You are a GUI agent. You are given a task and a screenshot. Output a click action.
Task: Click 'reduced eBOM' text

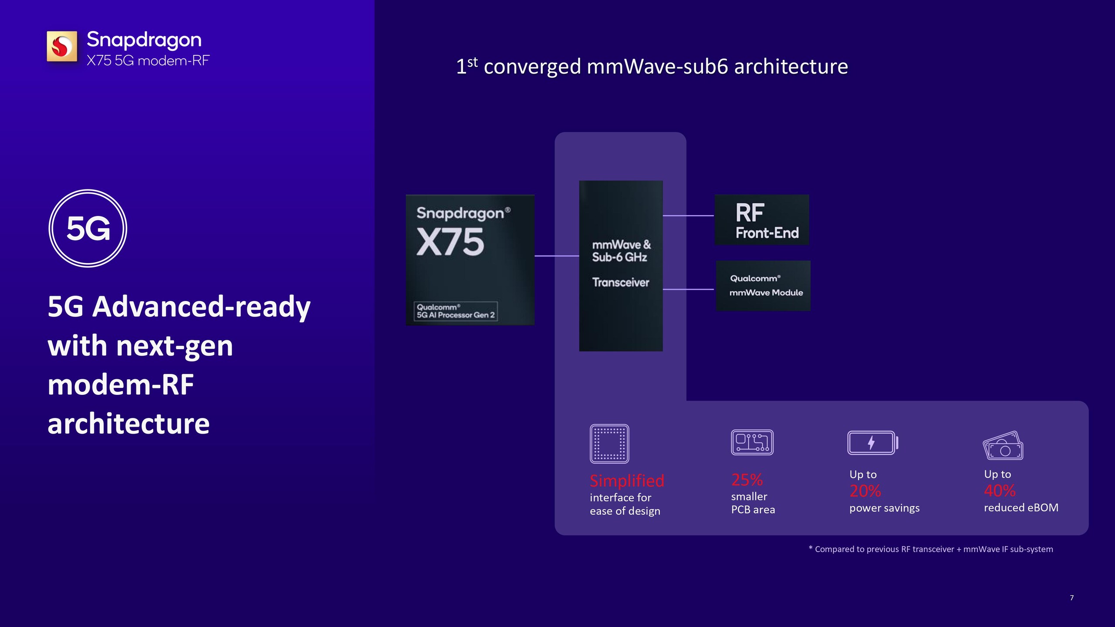pyautogui.click(x=1021, y=508)
